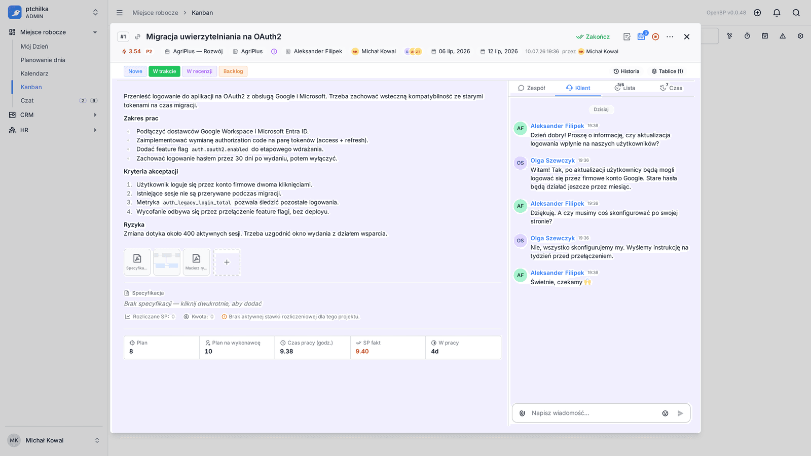Open the three-dot more options menu
811x456 pixels.
coord(670,36)
